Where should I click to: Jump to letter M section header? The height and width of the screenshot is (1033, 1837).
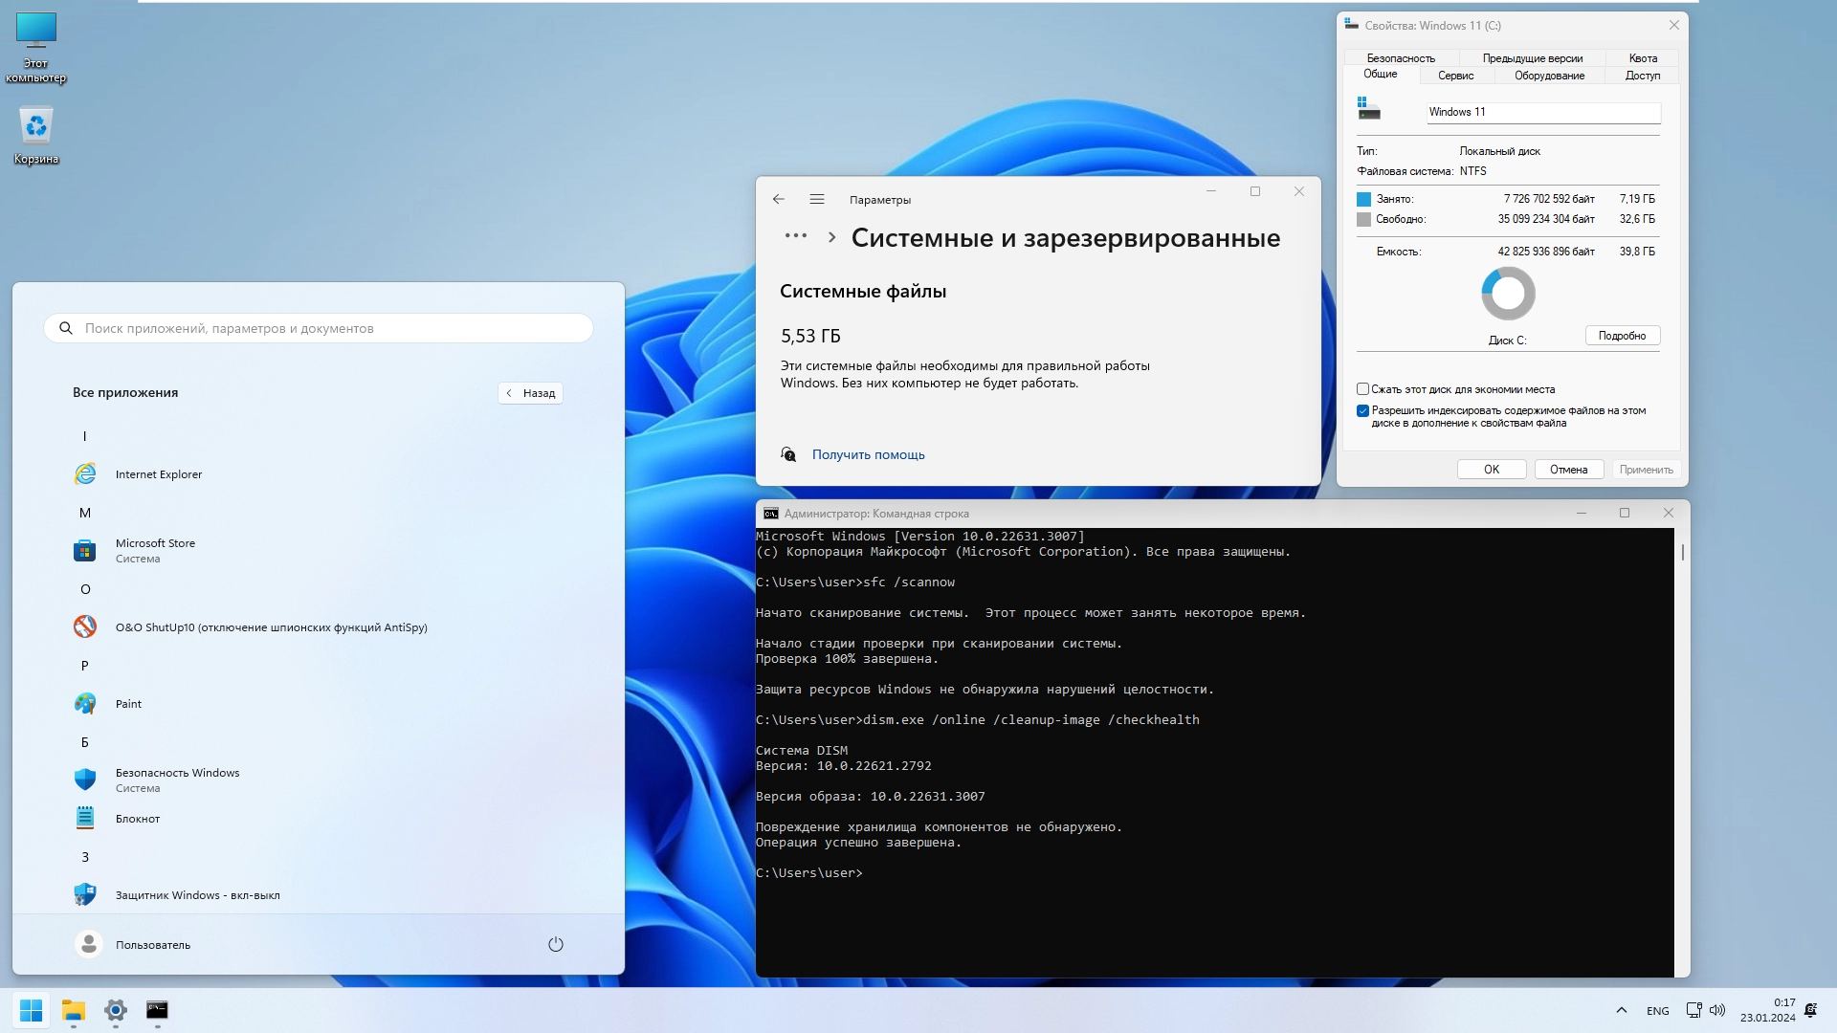pos(85,513)
